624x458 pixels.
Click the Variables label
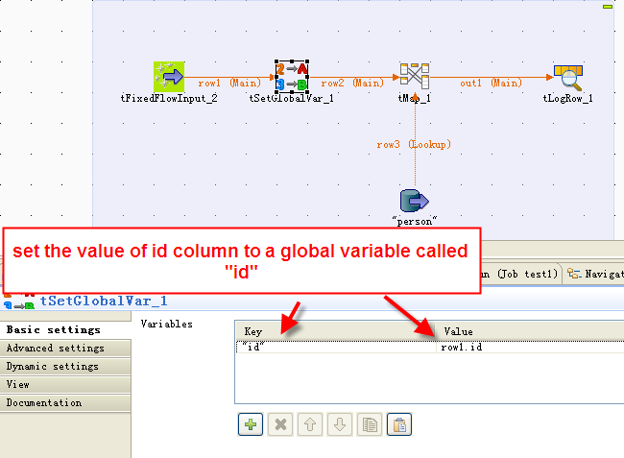(x=167, y=325)
